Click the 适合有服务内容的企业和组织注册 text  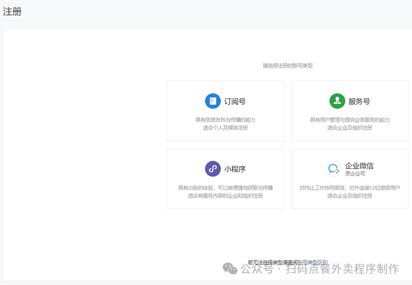pos(225,195)
